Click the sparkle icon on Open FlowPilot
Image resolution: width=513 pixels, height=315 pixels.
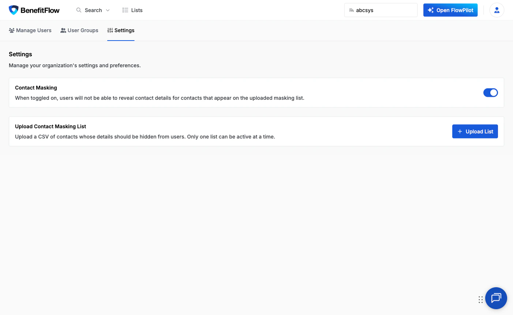431,10
